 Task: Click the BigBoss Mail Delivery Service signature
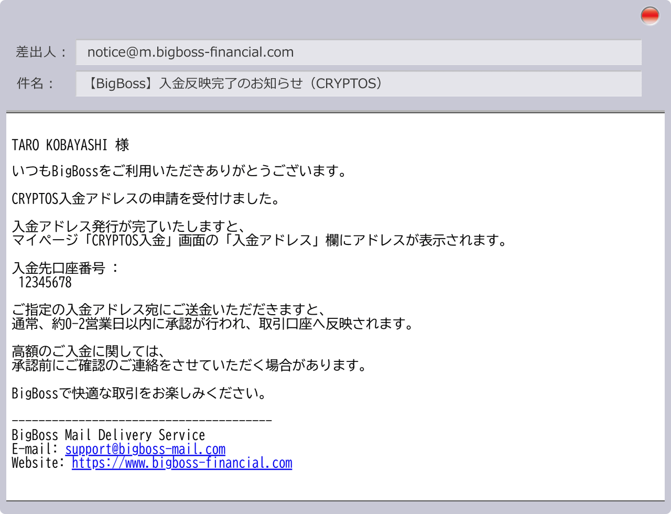tap(108, 435)
